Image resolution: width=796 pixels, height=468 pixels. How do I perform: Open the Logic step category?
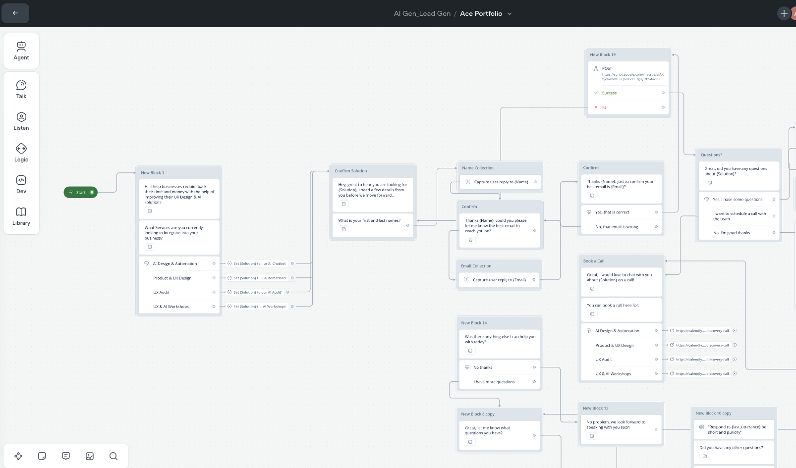[21, 153]
